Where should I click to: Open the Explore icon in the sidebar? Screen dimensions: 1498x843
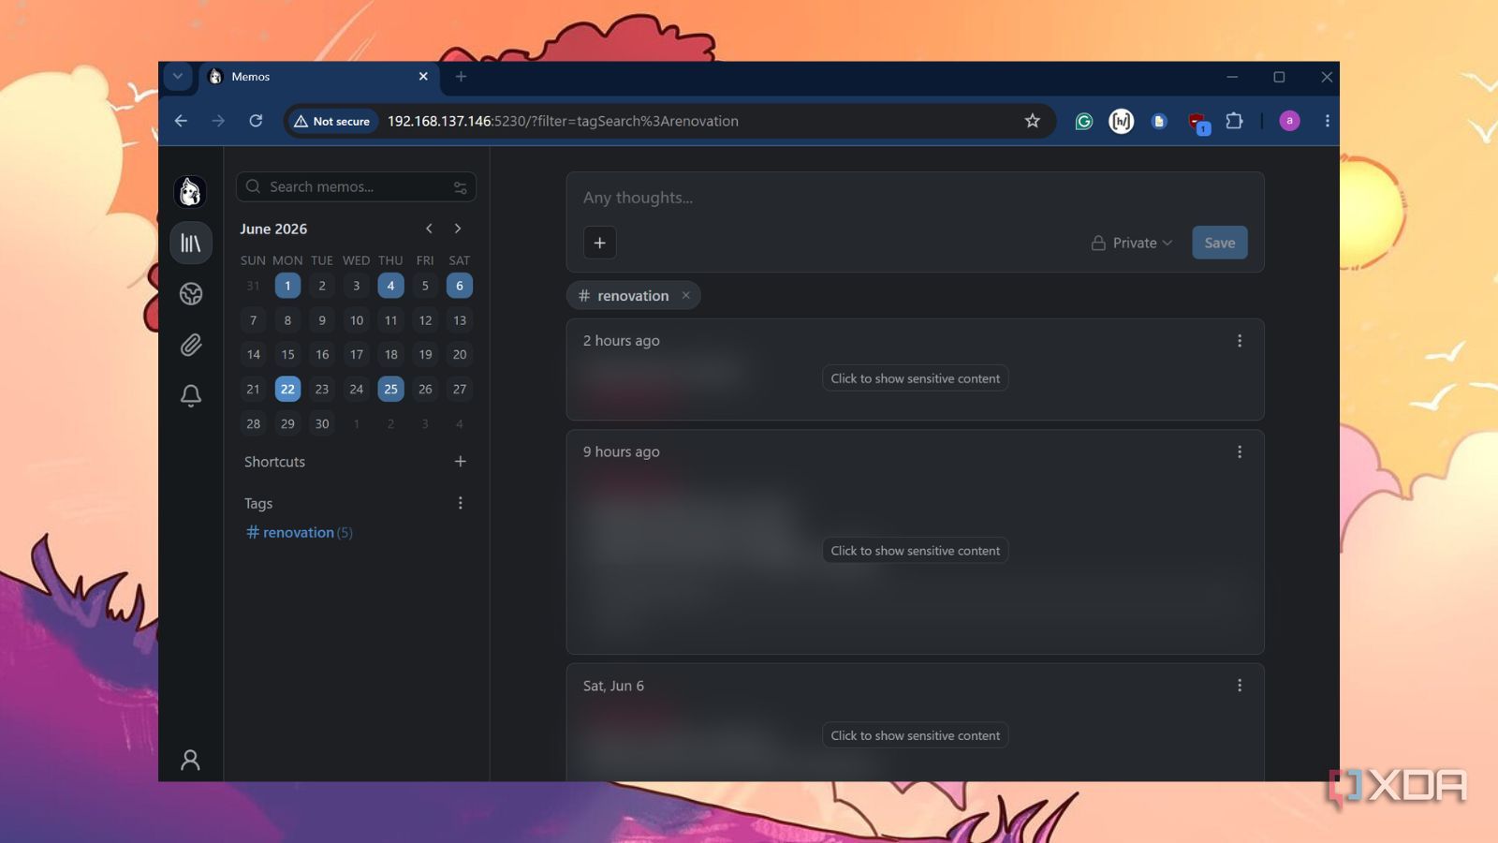(191, 294)
